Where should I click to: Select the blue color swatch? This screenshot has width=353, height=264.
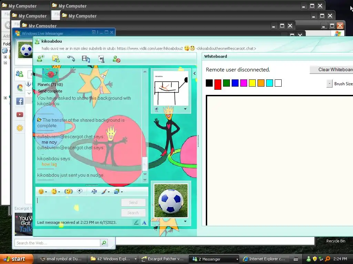(235, 83)
